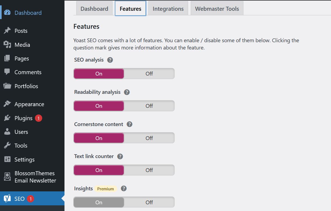Click the Plugins plug icon

(7, 118)
